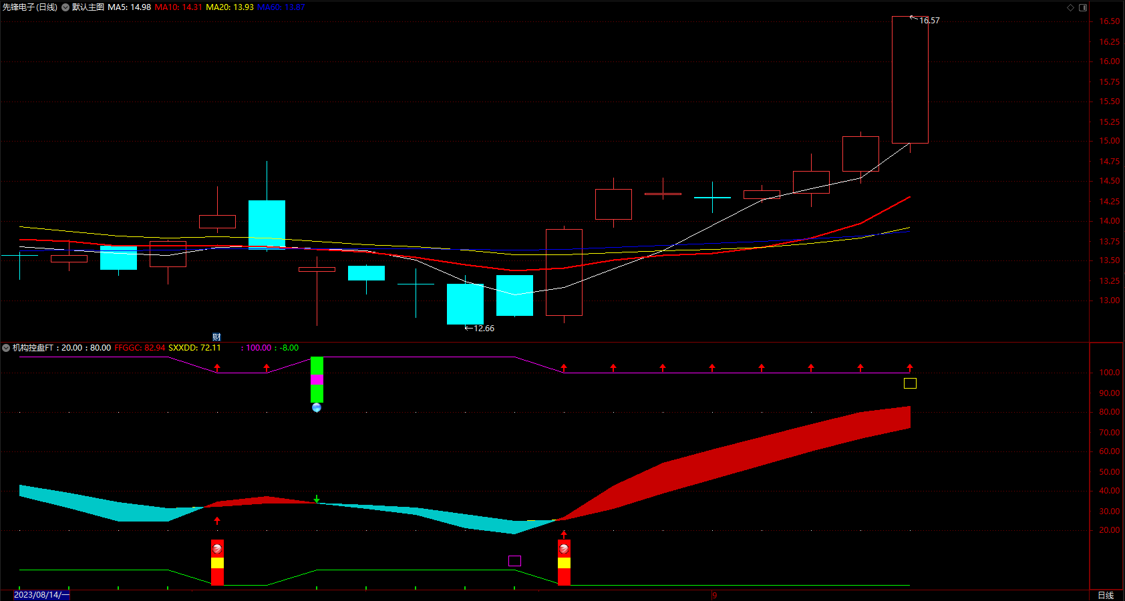
Task: Click the 机构控盘FT indicator name
Action: click(x=33, y=348)
